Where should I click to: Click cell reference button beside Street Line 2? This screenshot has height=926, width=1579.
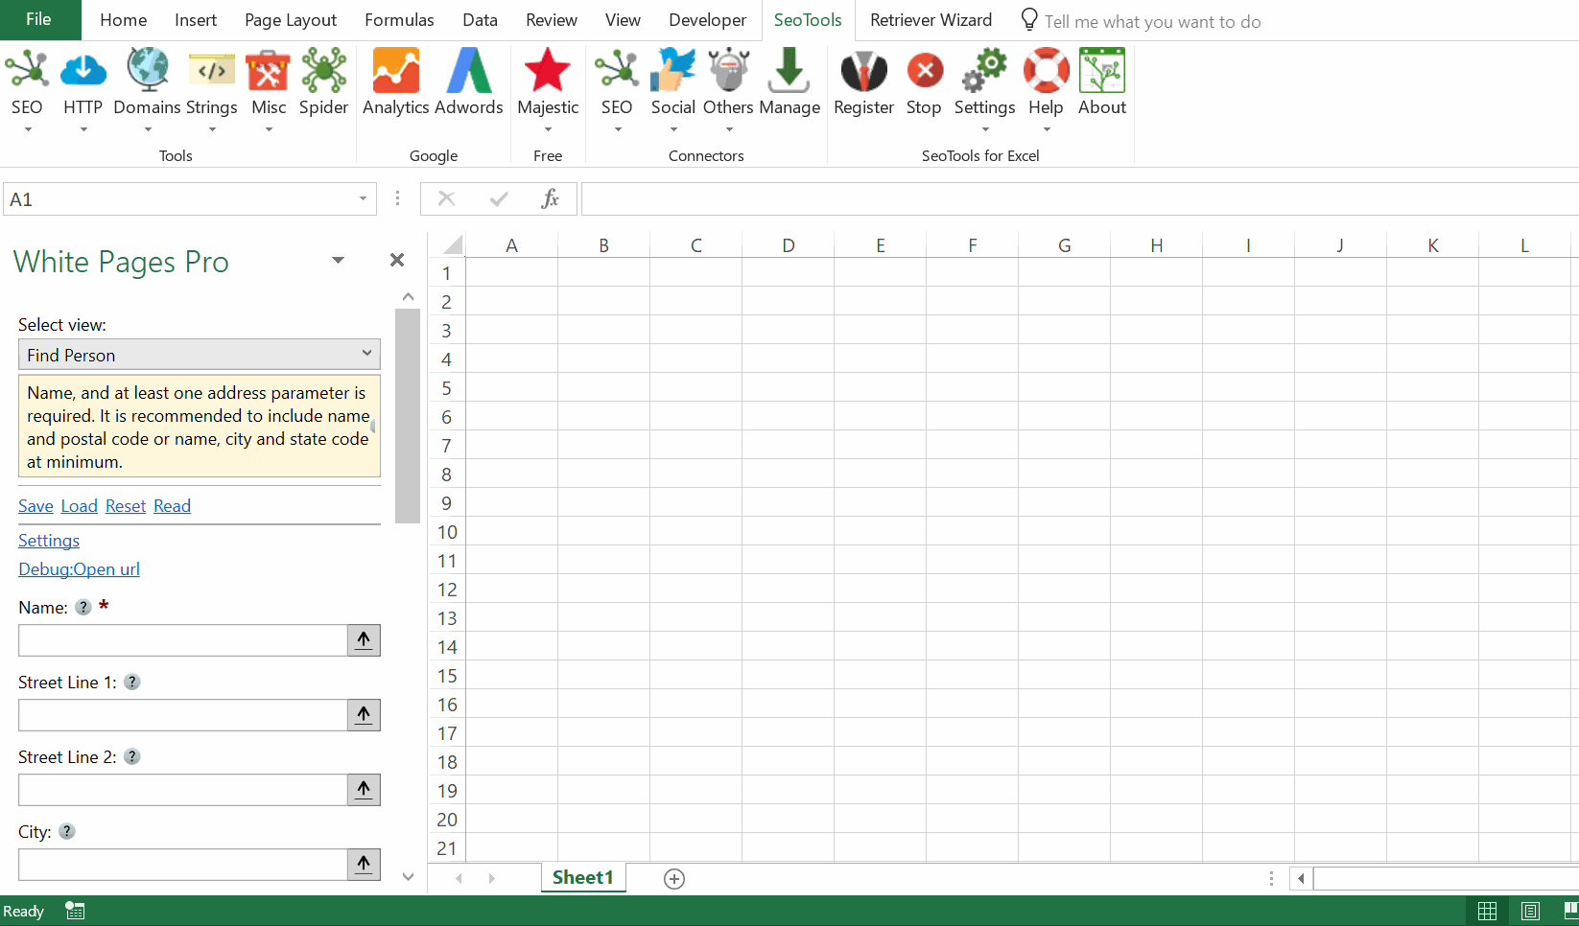pos(364,790)
